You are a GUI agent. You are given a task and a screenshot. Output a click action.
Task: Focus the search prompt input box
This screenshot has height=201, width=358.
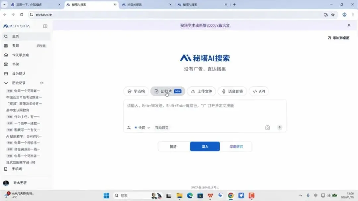[x=205, y=111]
